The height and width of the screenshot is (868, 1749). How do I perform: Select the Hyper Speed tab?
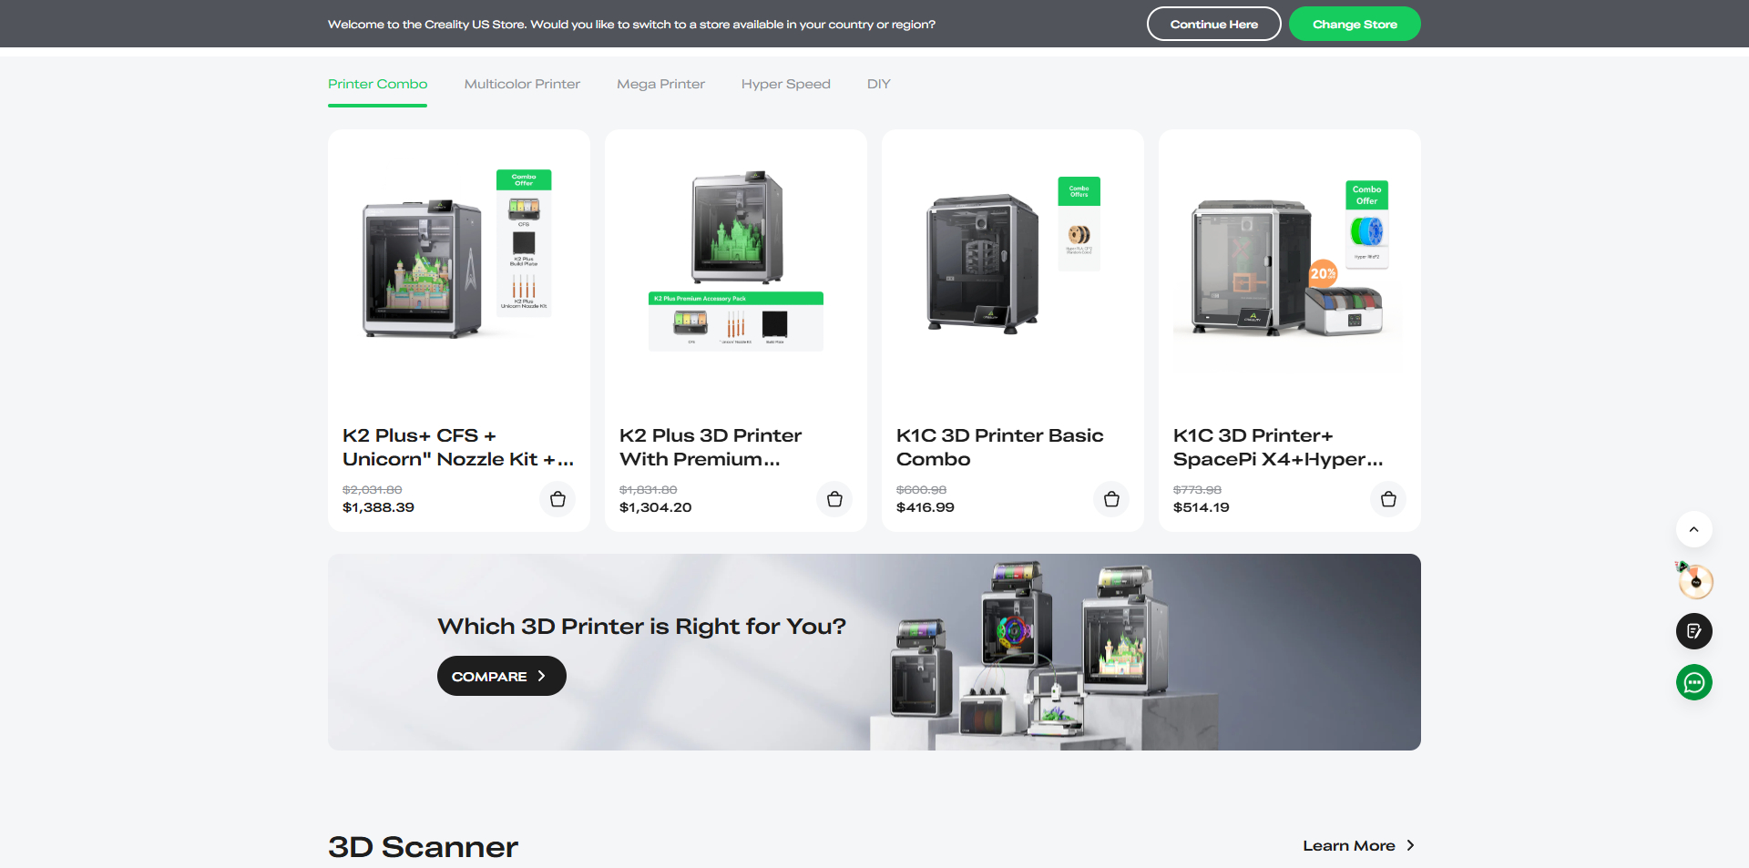point(786,84)
